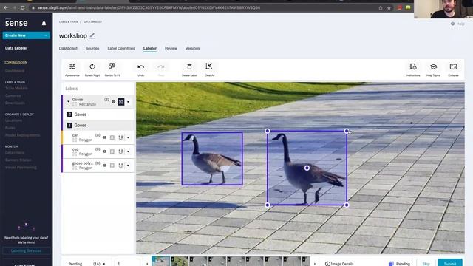Click the sense logo
The image size is (473, 266).
click(16, 23)
